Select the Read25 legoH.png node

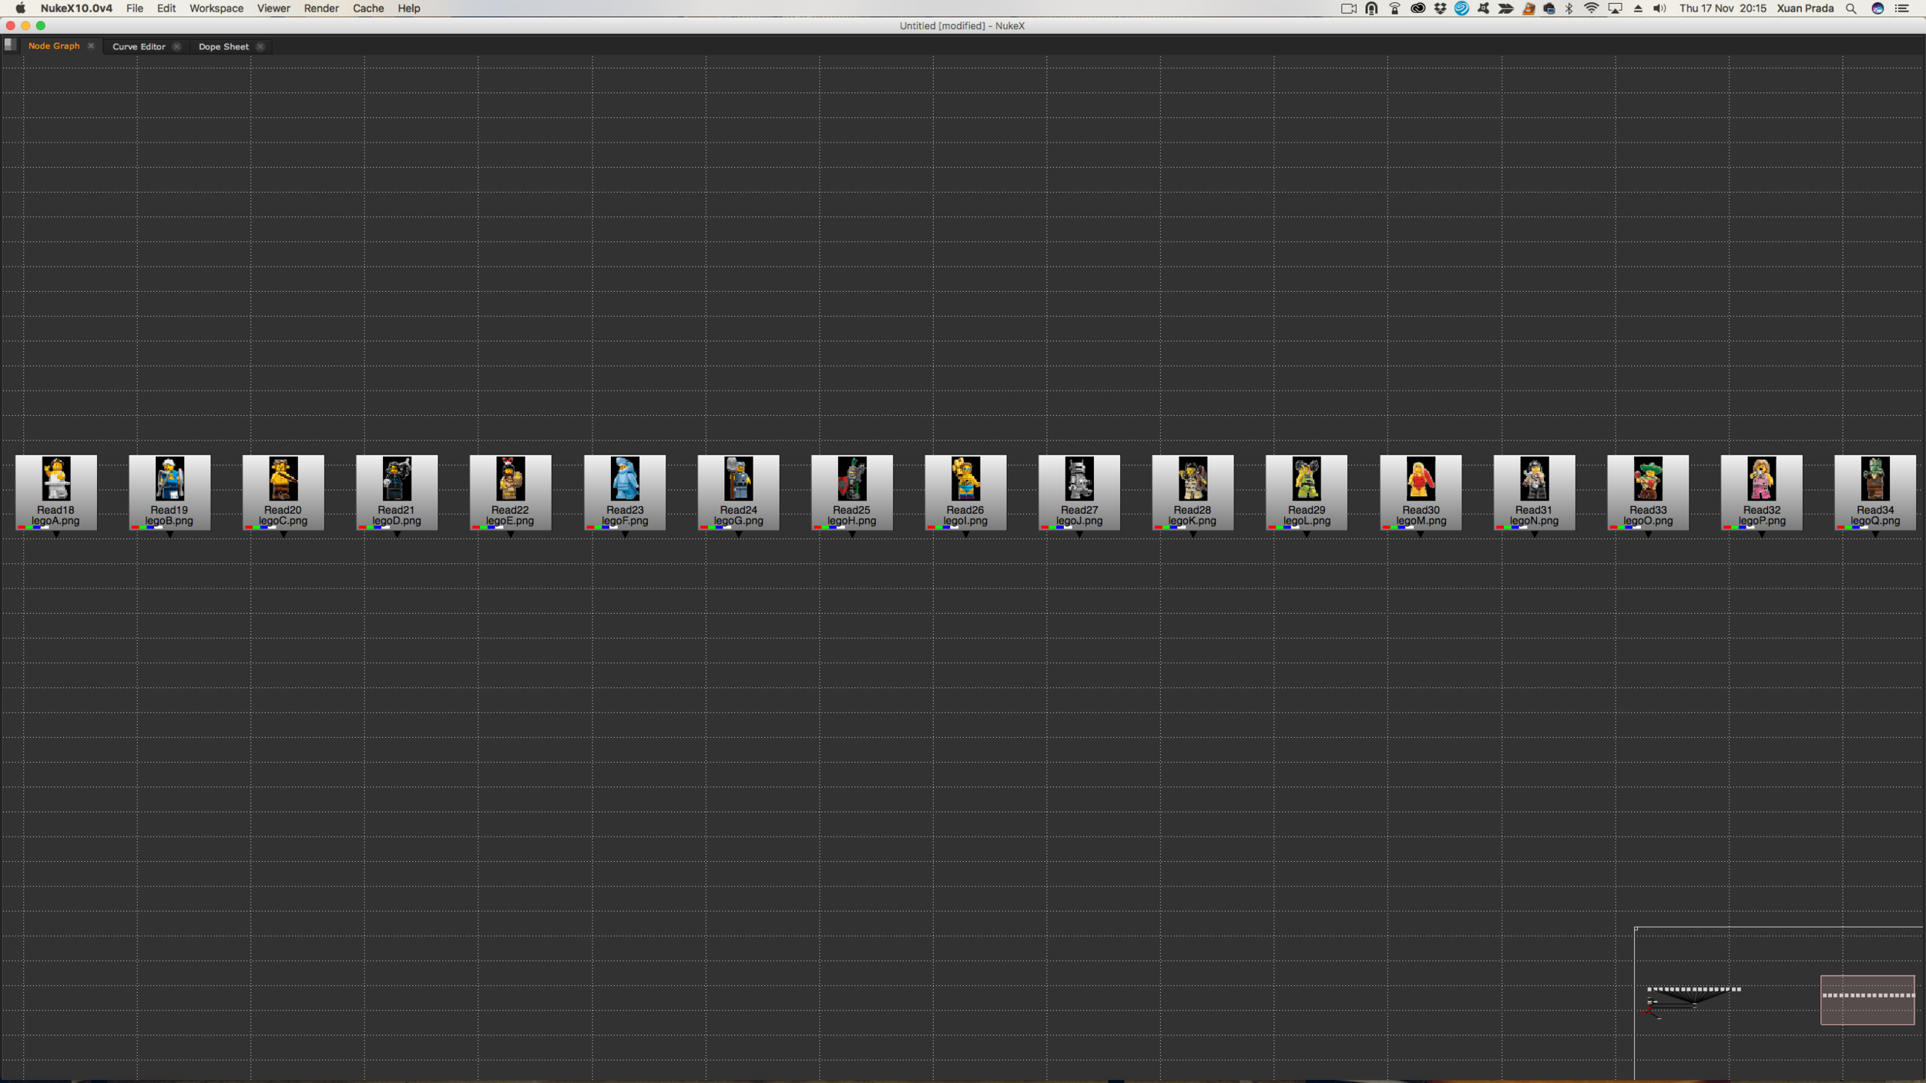852,492
